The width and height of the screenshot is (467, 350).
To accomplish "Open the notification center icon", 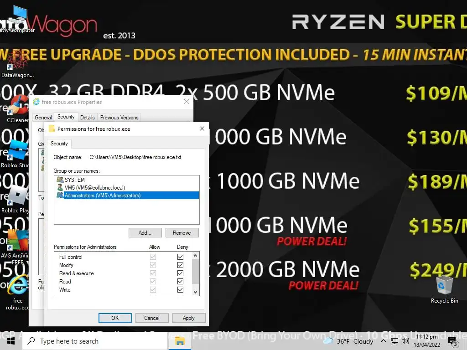I will pos(453,341).
